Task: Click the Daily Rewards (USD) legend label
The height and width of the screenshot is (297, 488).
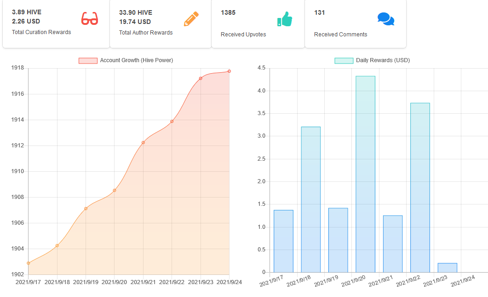Action: [383, 60]
